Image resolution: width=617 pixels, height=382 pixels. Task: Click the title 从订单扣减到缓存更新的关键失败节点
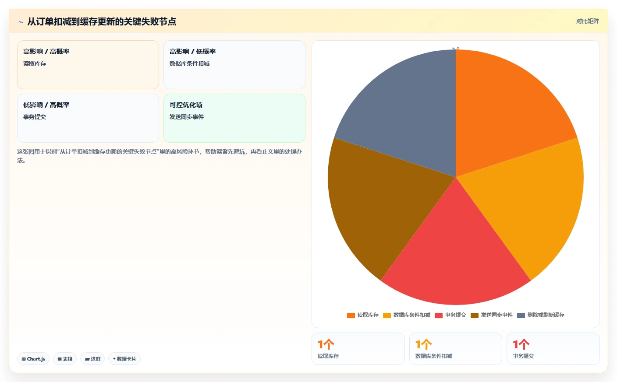[x=102, y=21]
